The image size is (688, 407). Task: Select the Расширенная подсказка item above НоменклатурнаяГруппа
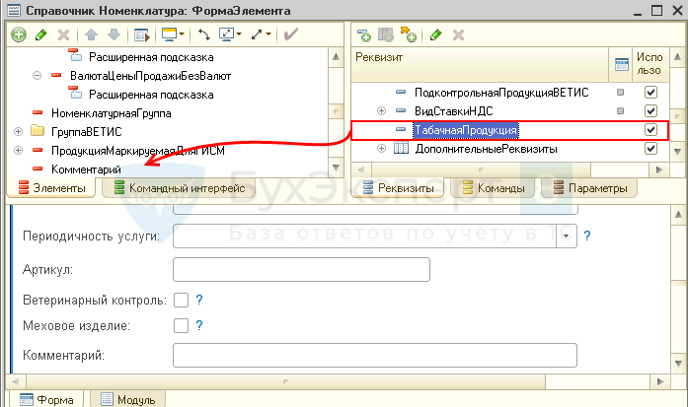point(151,95)
